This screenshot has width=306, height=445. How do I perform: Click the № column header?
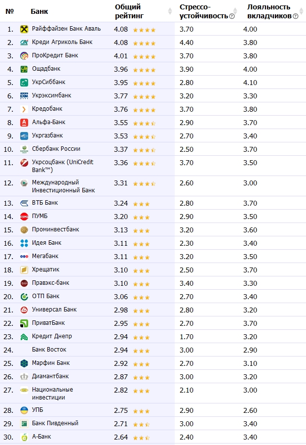pyautogui.click(x=9, y=11)
